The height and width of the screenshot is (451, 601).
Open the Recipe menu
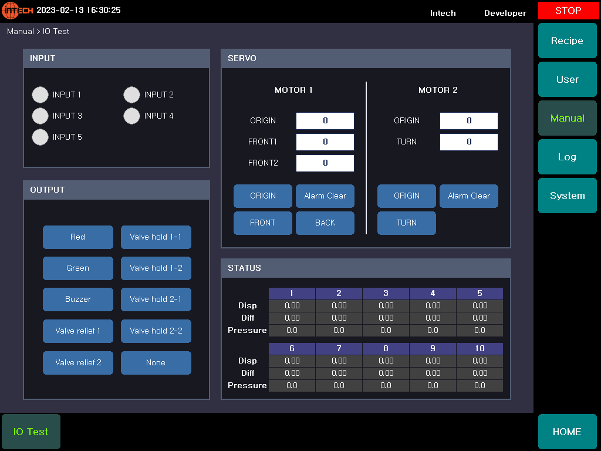tap(567, 41)
